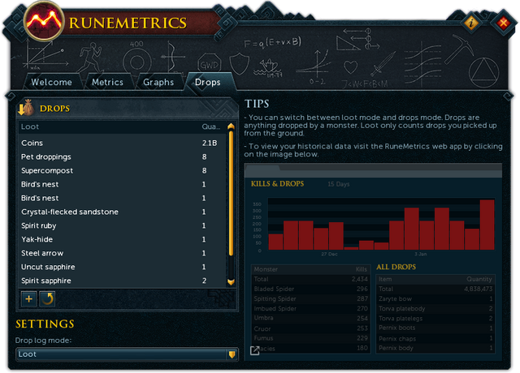Open external web app link icon

(x=254, y=350)
